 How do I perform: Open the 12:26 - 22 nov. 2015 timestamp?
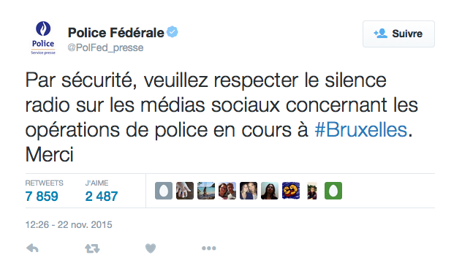tap(69, 225)
